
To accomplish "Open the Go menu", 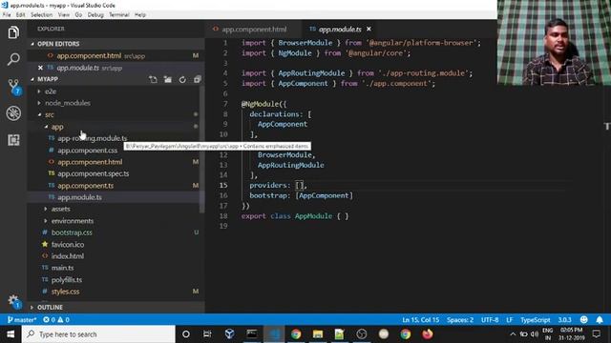I will (78, 15).
